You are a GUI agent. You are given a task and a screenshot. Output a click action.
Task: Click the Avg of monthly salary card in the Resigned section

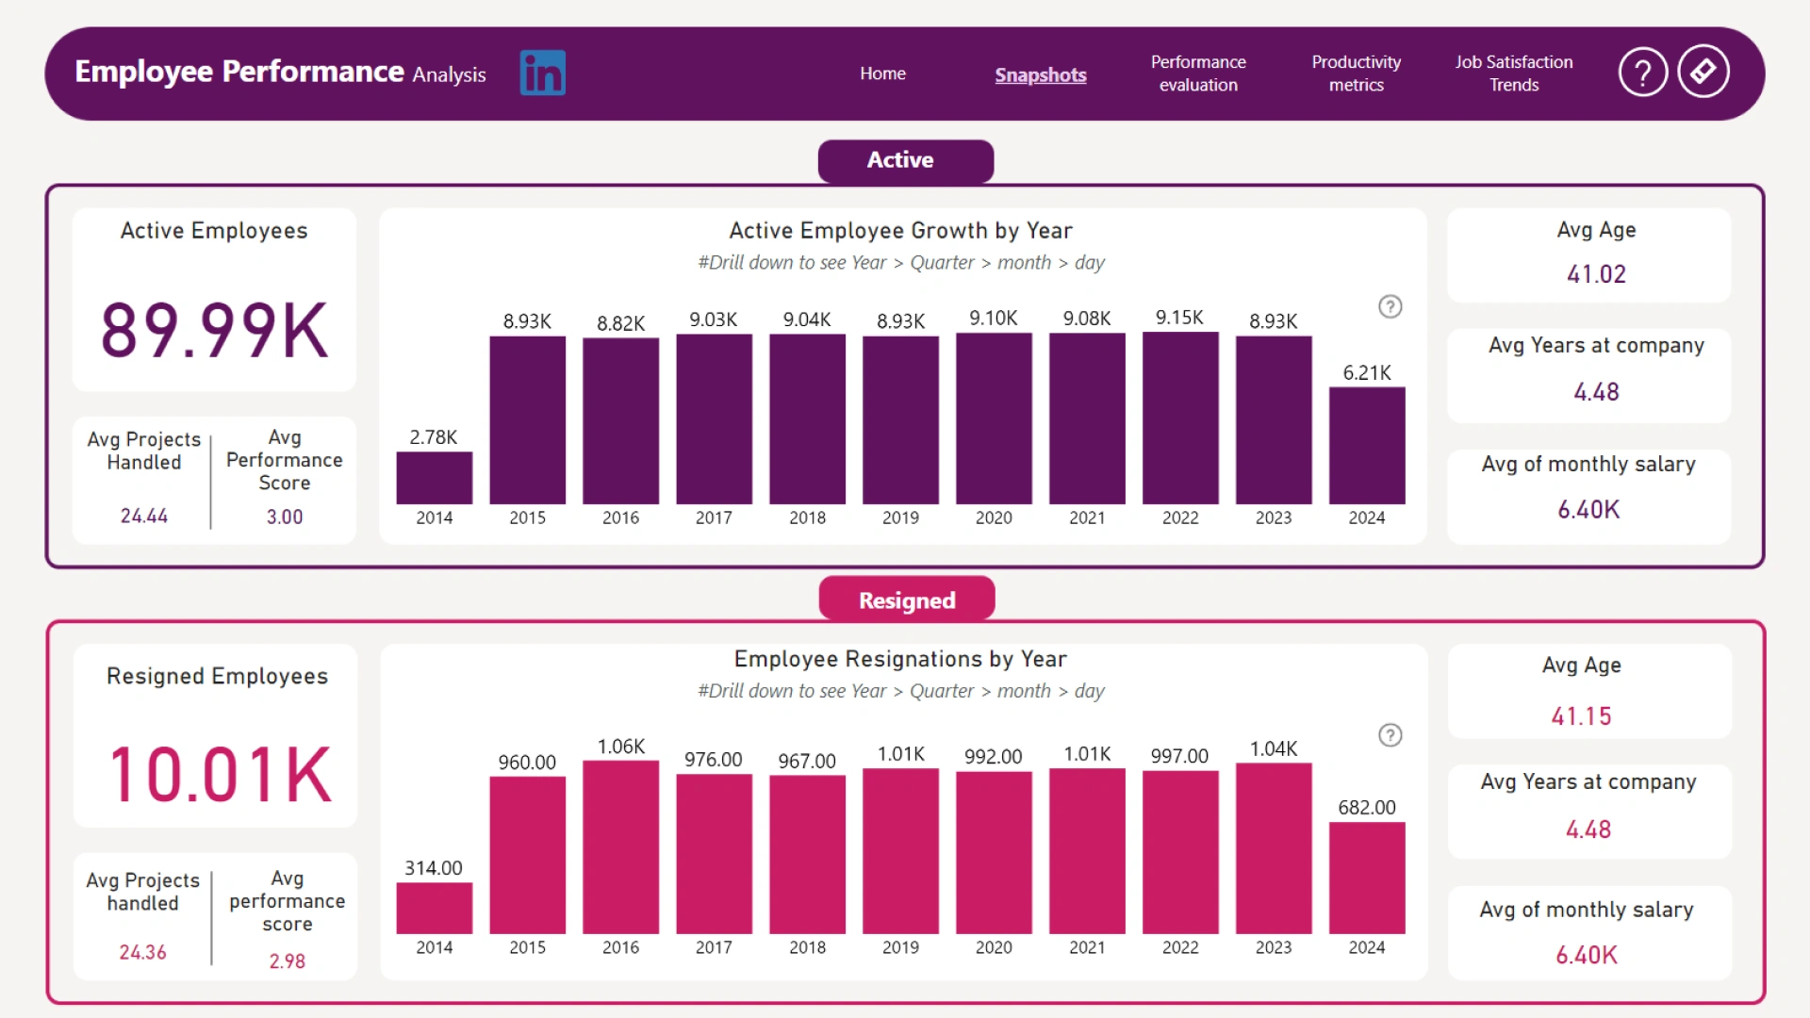coord(1589,932)
